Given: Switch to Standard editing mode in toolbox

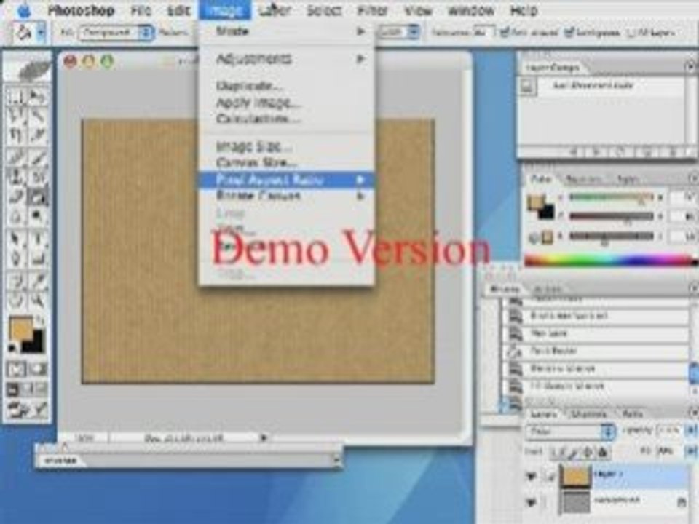Looking at the screenshot, I should point(16,369).
